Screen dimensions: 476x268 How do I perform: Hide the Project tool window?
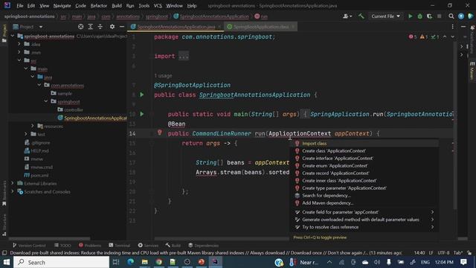point(122,27)
